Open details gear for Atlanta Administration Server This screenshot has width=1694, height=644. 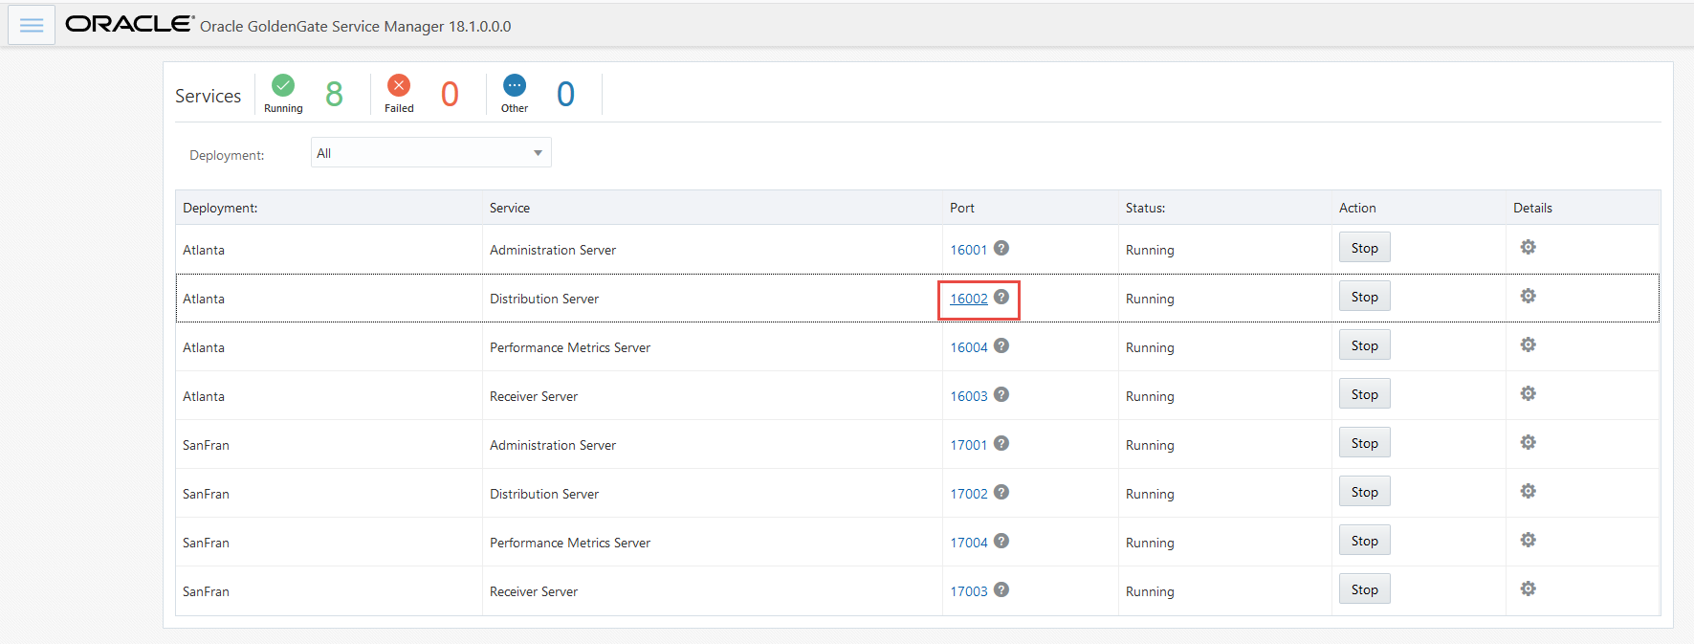pos(1529,247)
